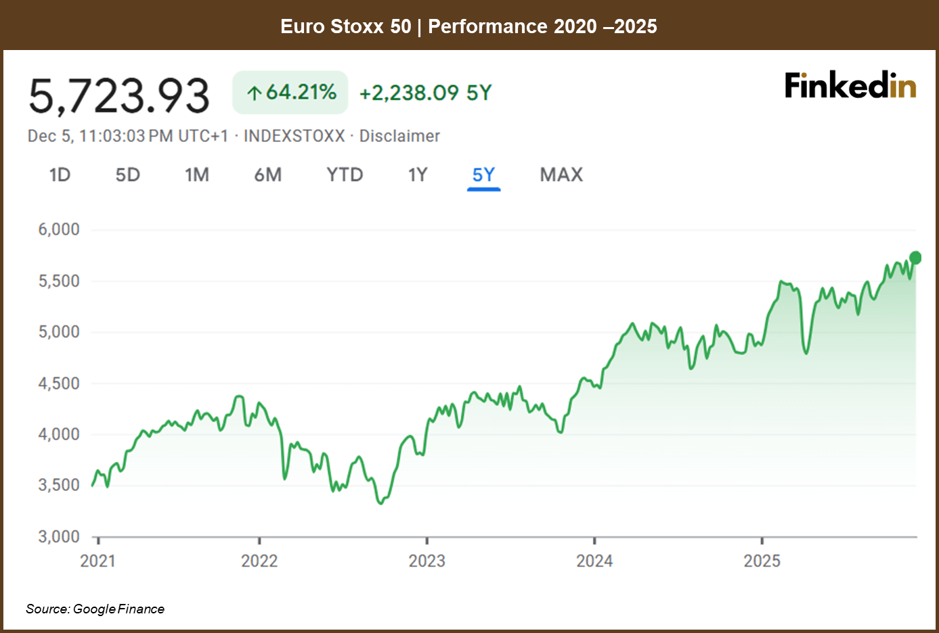The height and width of the screenshot is (633, 939).
Task: Click the 2023 x-axis label
Action: [427, 561]
